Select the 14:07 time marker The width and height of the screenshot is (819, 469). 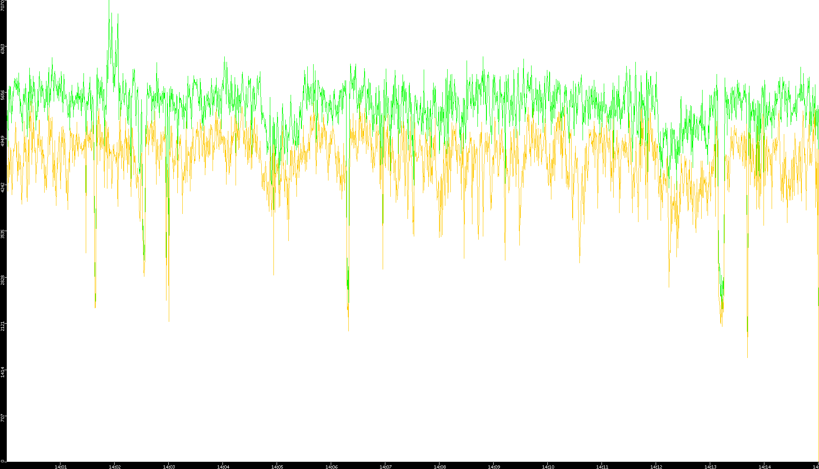385,467
